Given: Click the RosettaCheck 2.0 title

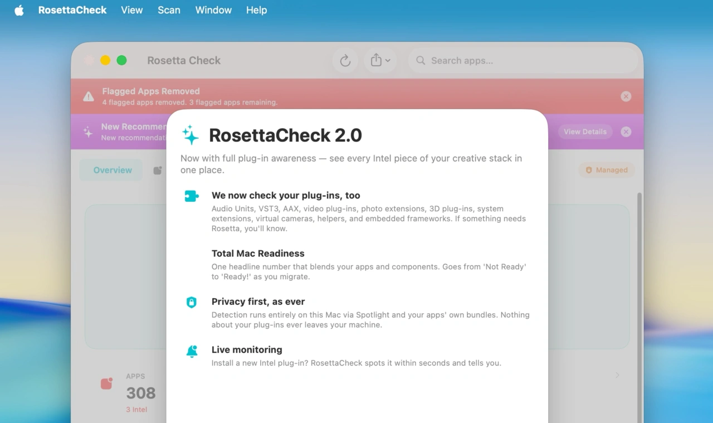Looking at the screenshot, I should (x=285, y=135).
